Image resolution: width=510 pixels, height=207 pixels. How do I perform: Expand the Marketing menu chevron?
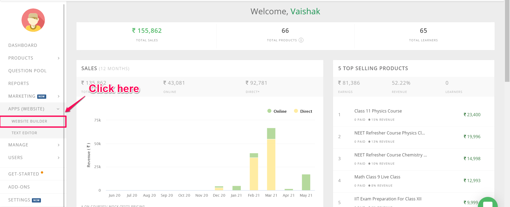58,96
